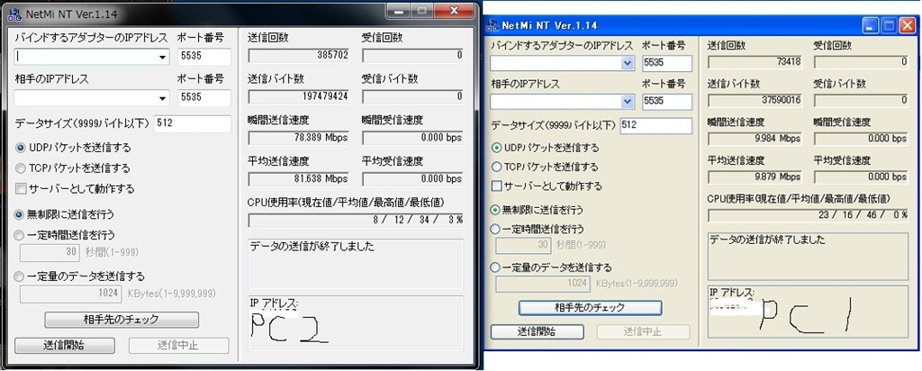Click the partner port number field in PC1 window
Image resolution: width=922 pixels, height=371 pixels.
point(667,101)
